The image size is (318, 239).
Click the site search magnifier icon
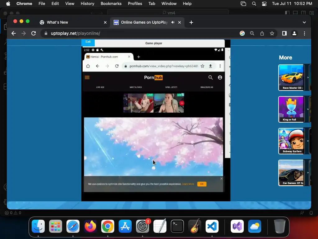click(x=211, y=77)
